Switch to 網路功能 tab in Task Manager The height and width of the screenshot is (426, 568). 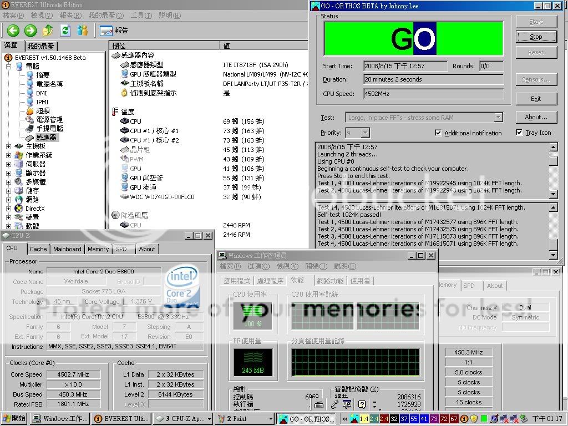coord(329,281)
